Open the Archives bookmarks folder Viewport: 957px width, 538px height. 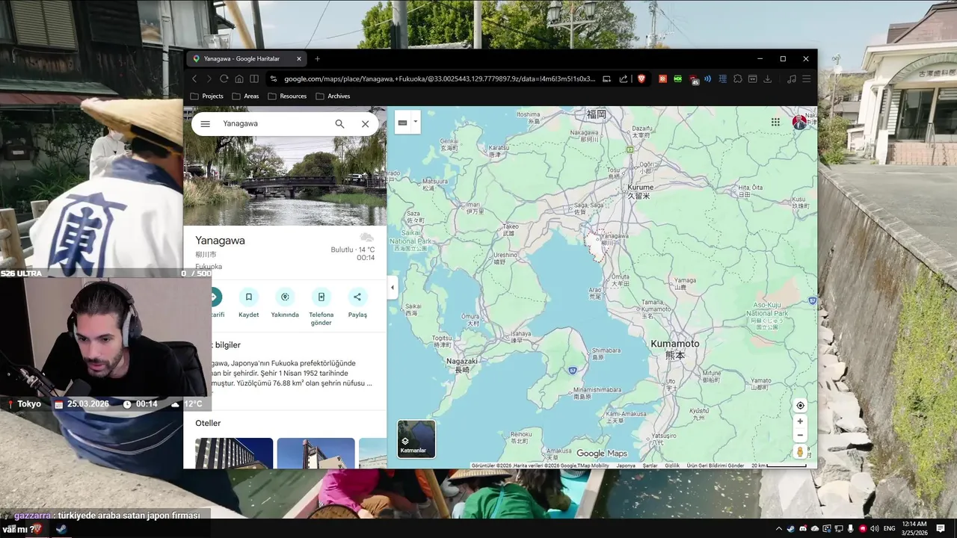(333, 96)
